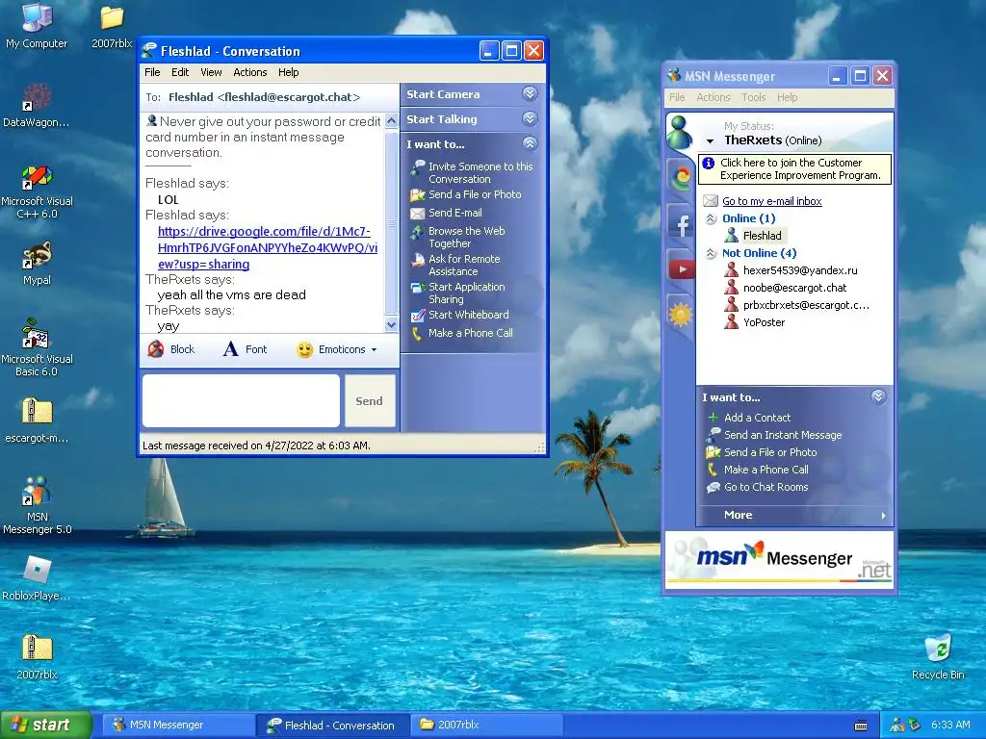Collapse MSN Messenger I want to... panel
Viewport: 986px width, 739px height.
[878, 396]
